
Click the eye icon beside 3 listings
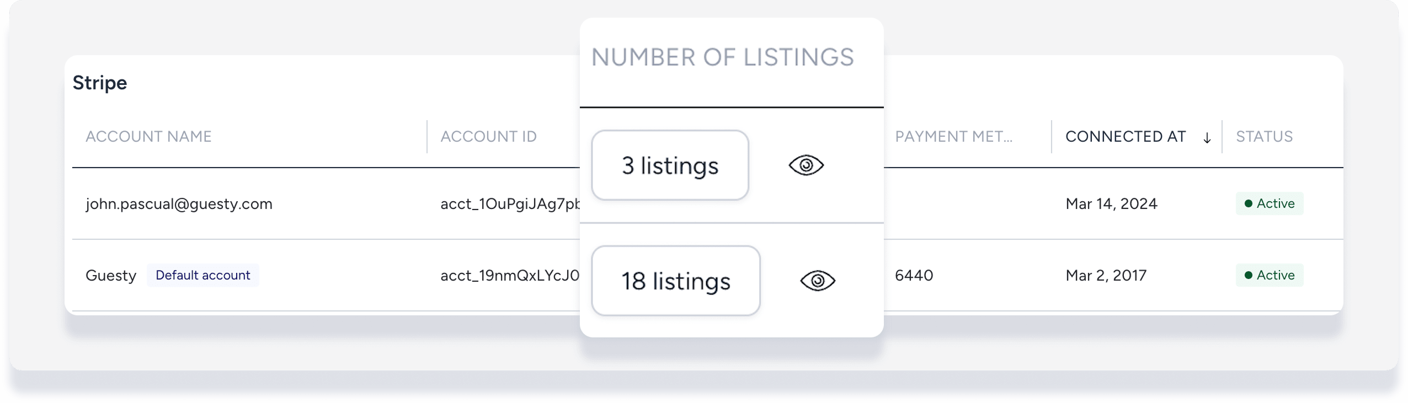click(x=806, y=165)
